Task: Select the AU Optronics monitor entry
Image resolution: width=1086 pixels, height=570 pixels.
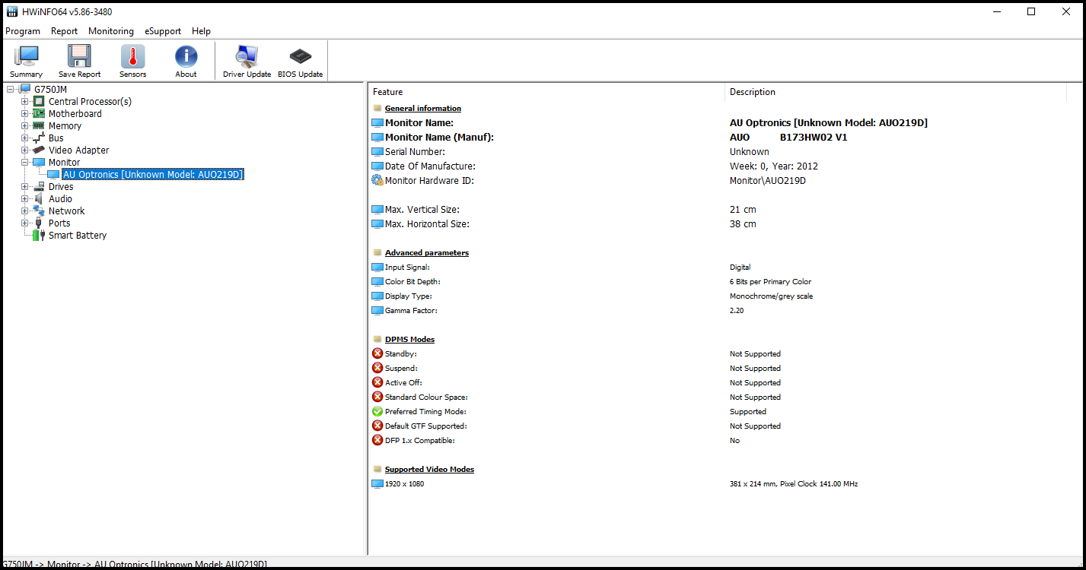Action: (x=152, y=175)
